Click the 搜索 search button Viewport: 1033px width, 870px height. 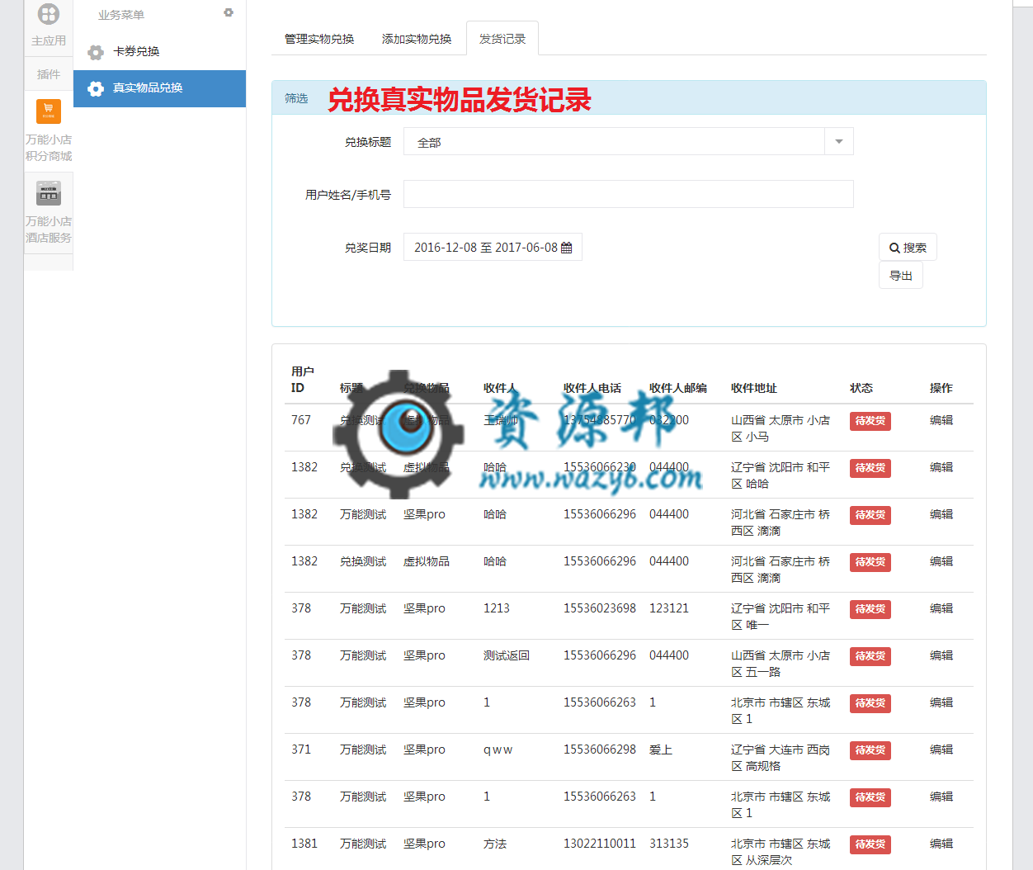(x=908, y=247)
